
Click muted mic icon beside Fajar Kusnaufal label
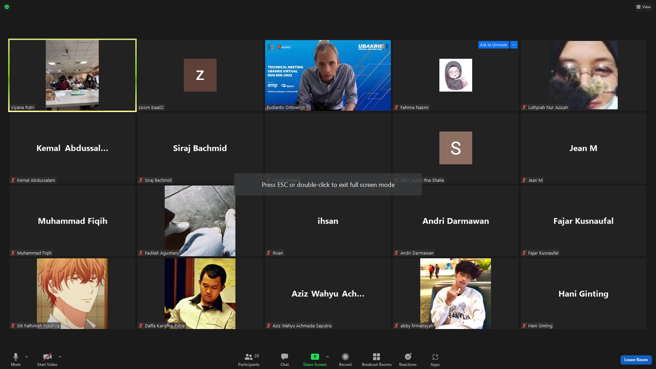[524, 253]
